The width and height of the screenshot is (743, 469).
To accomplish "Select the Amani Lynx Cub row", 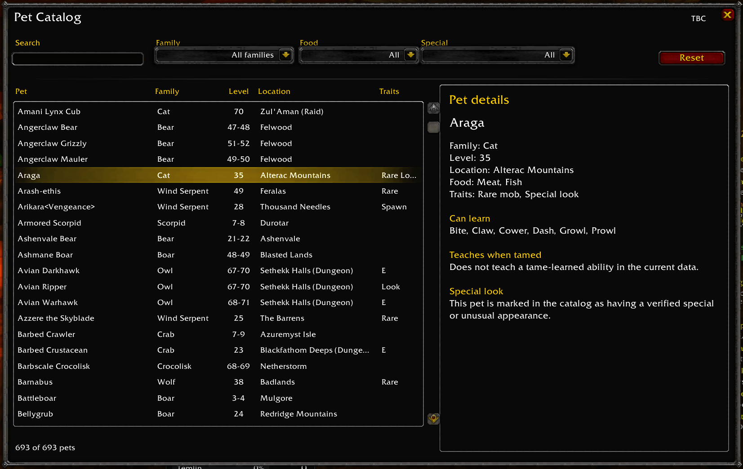I will coord(218,111).
